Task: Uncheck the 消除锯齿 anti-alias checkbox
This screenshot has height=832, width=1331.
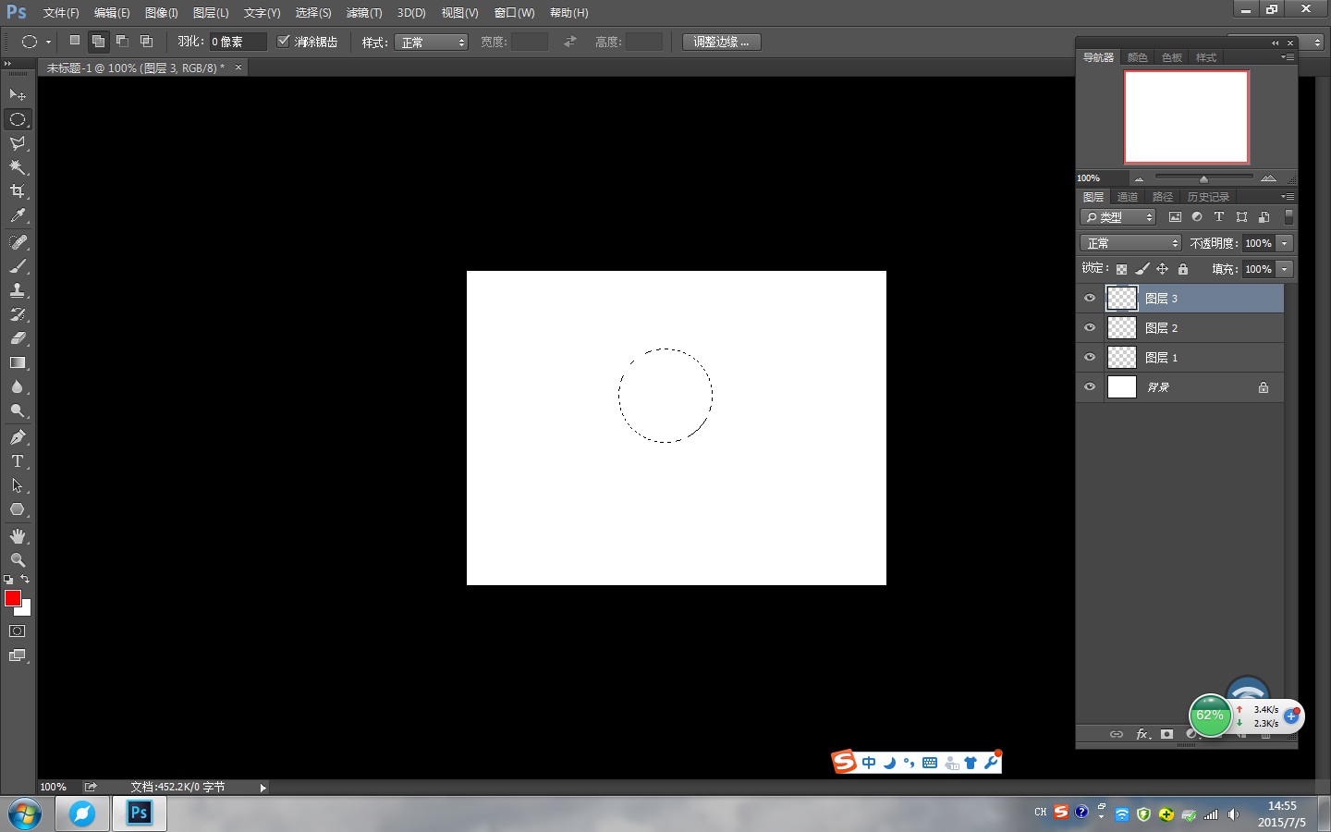Action: pyautogui.click(x=284, y=41)
